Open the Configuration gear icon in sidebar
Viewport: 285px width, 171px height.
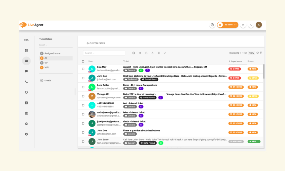tap(26, 124)
